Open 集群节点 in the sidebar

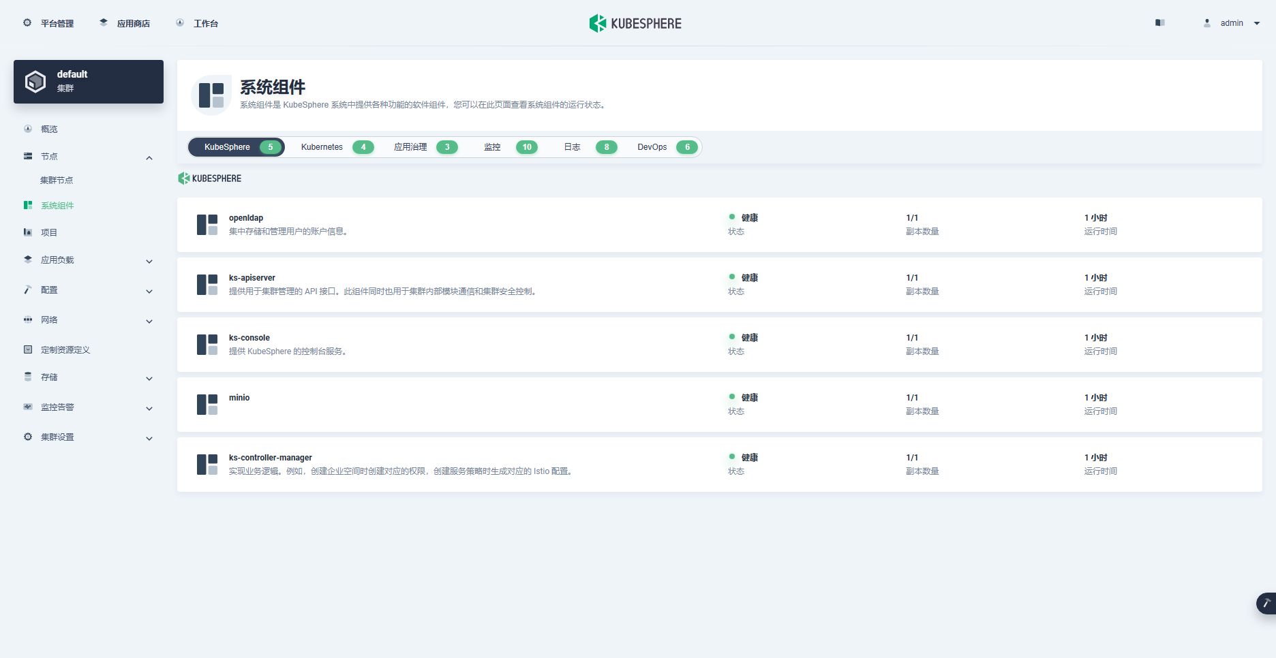57,180
